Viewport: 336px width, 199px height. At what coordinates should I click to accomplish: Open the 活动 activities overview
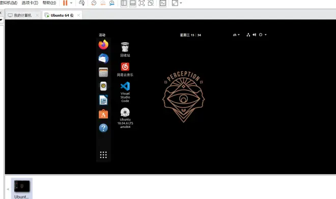tap(102, 35)
